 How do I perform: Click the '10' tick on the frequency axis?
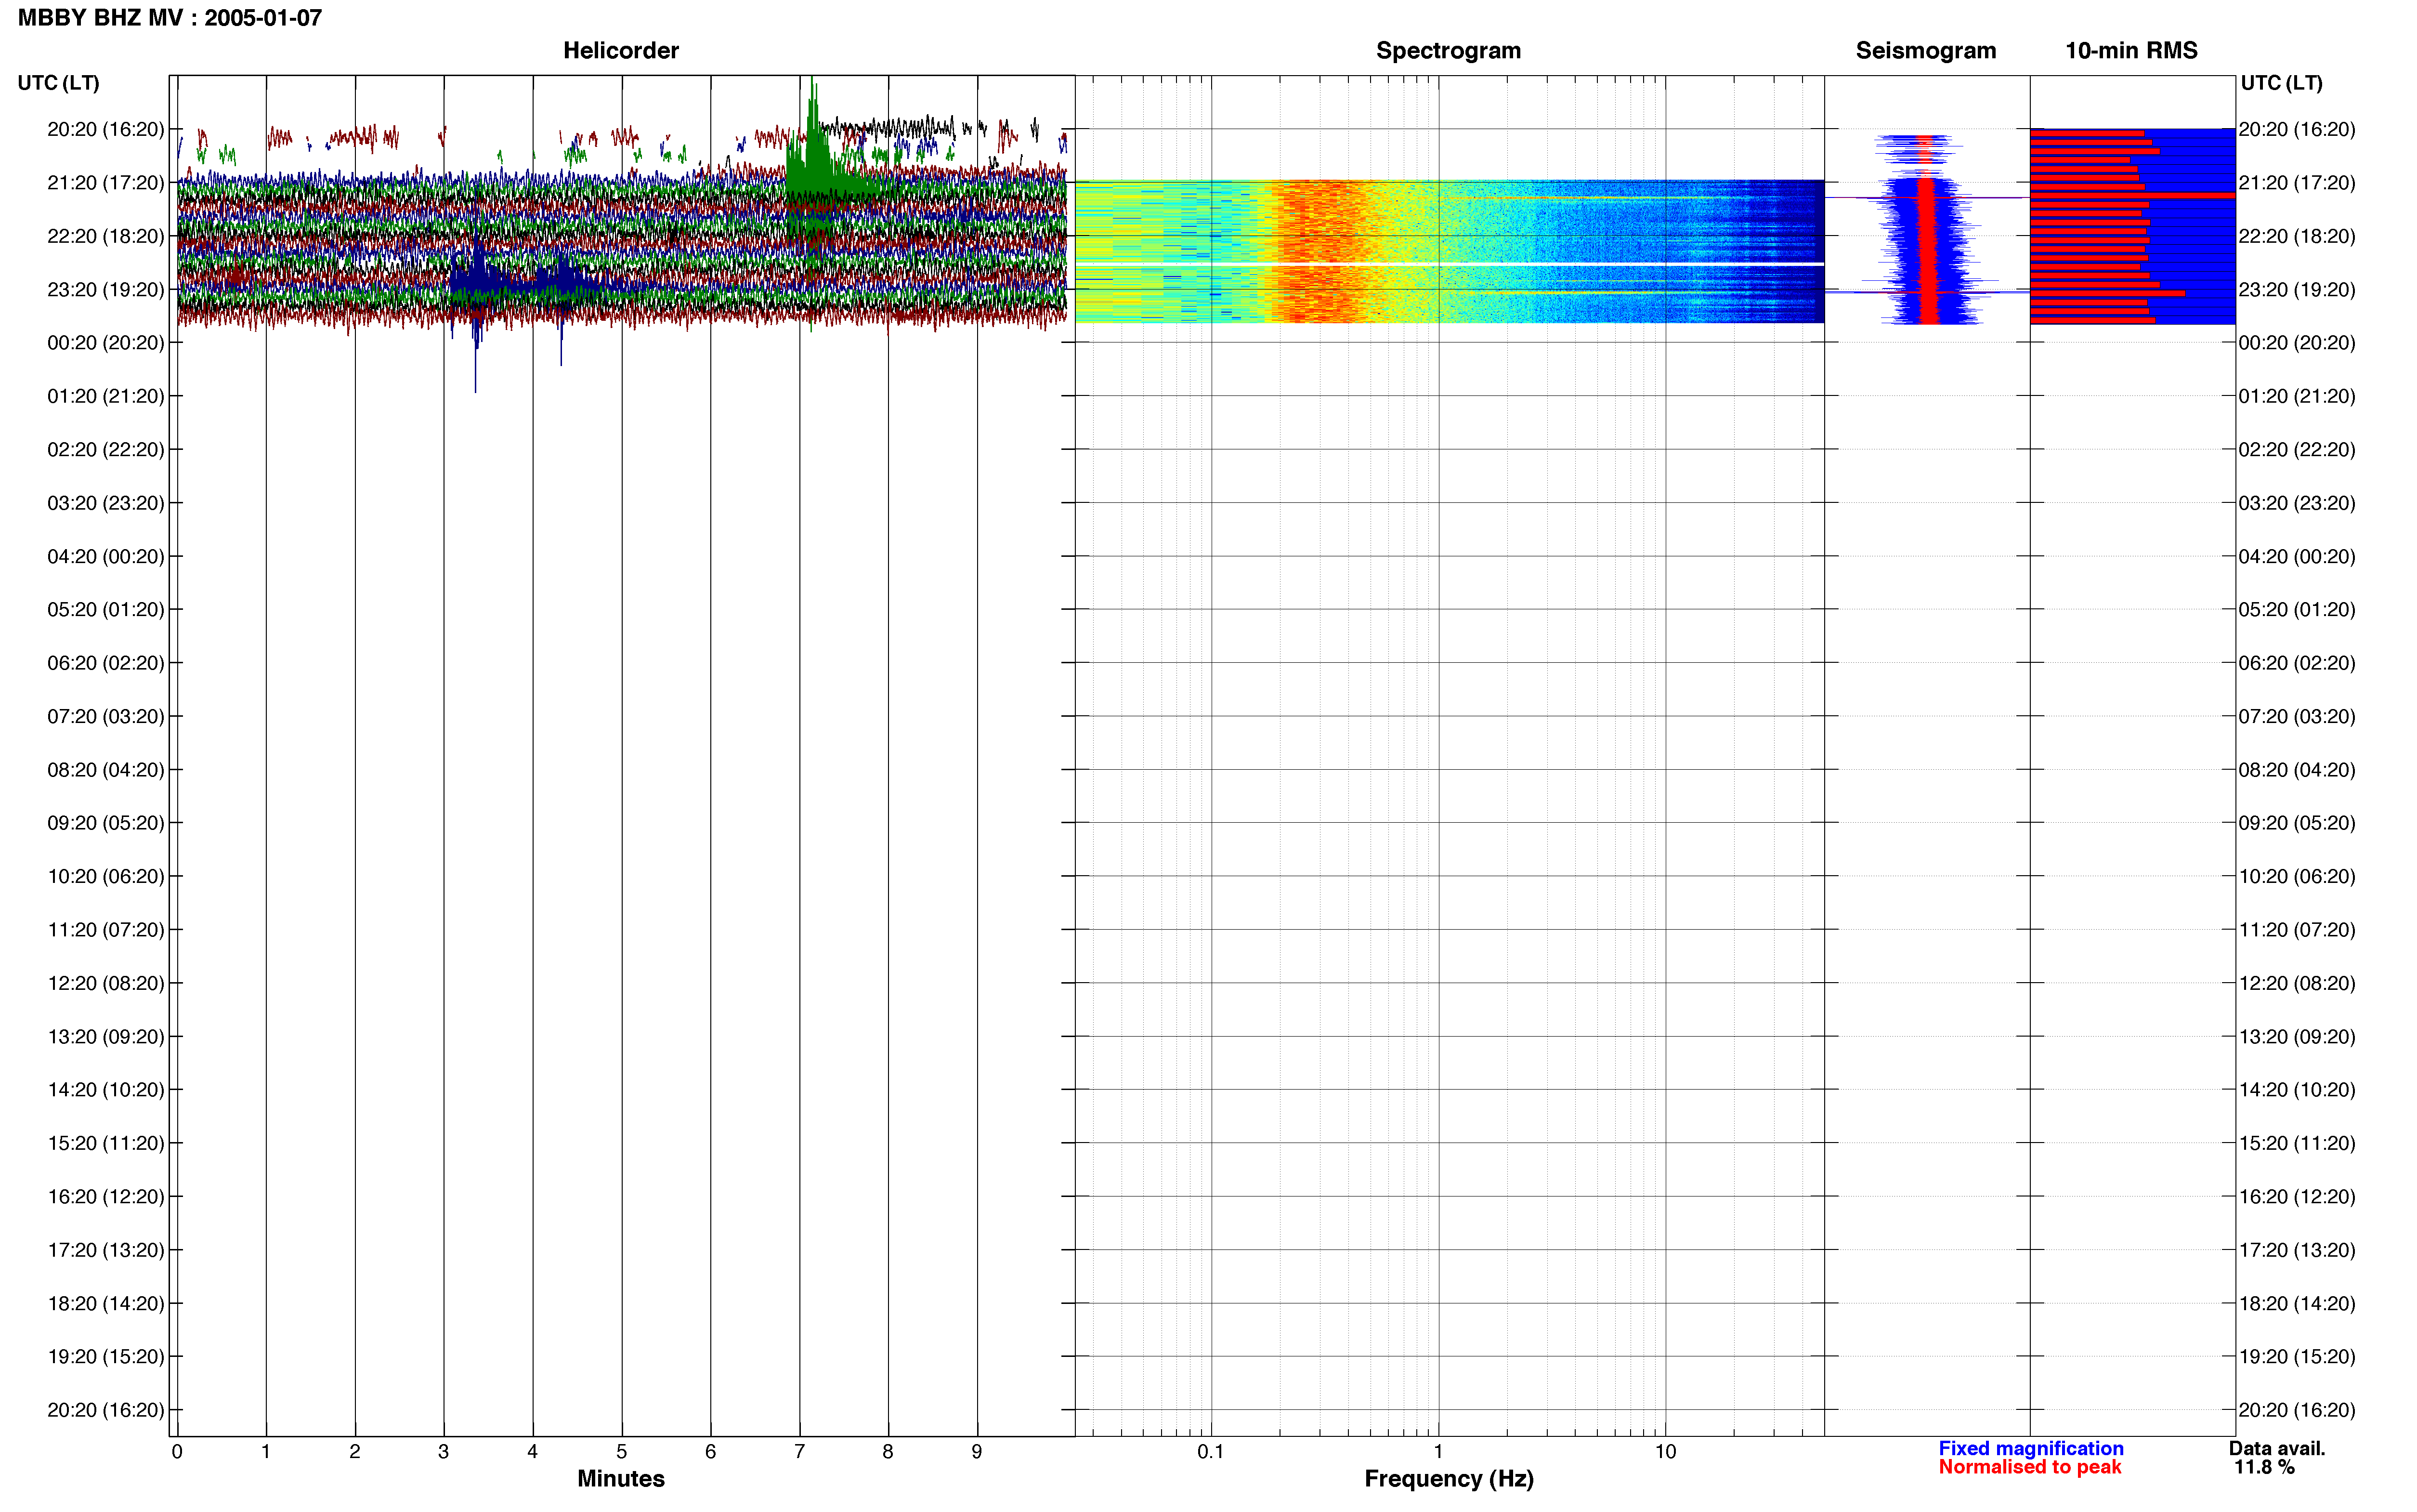coord(1665,1452)
